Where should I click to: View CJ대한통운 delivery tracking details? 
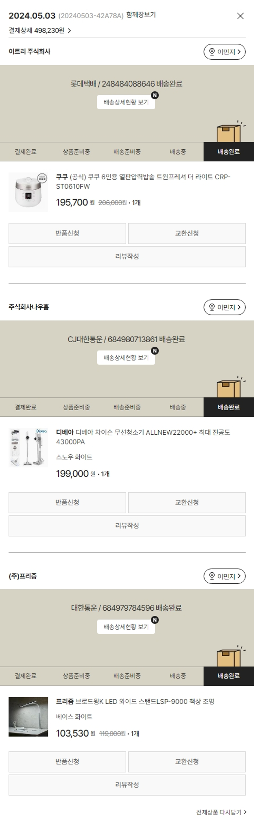(126, 357)
